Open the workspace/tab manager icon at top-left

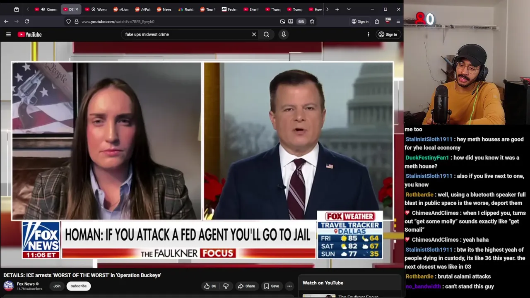click(x=17, y=9)
